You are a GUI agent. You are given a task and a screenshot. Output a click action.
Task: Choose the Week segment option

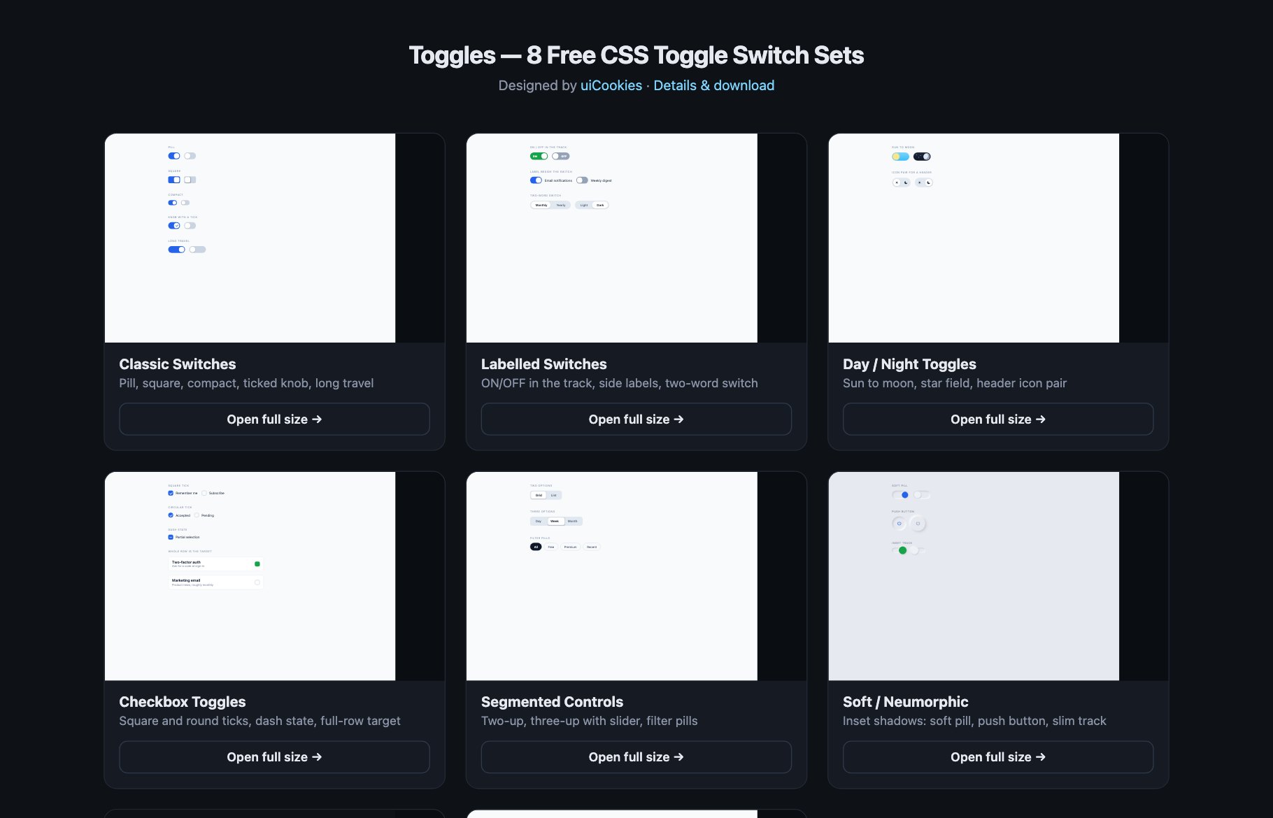(x=555, y=521)
